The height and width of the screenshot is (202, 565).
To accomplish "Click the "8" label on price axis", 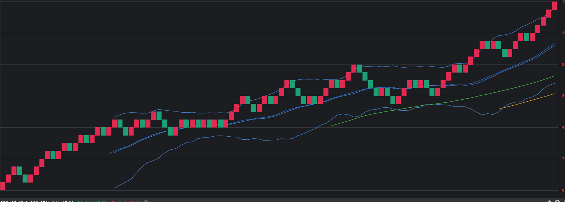I will tap(563, 65).
